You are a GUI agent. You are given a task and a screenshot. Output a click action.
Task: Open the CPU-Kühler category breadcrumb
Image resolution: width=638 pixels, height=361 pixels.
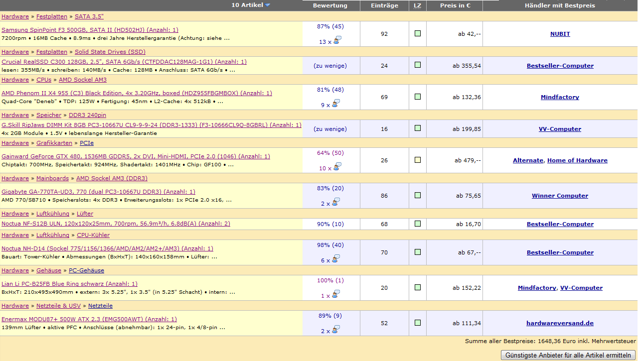pos(93,235)
